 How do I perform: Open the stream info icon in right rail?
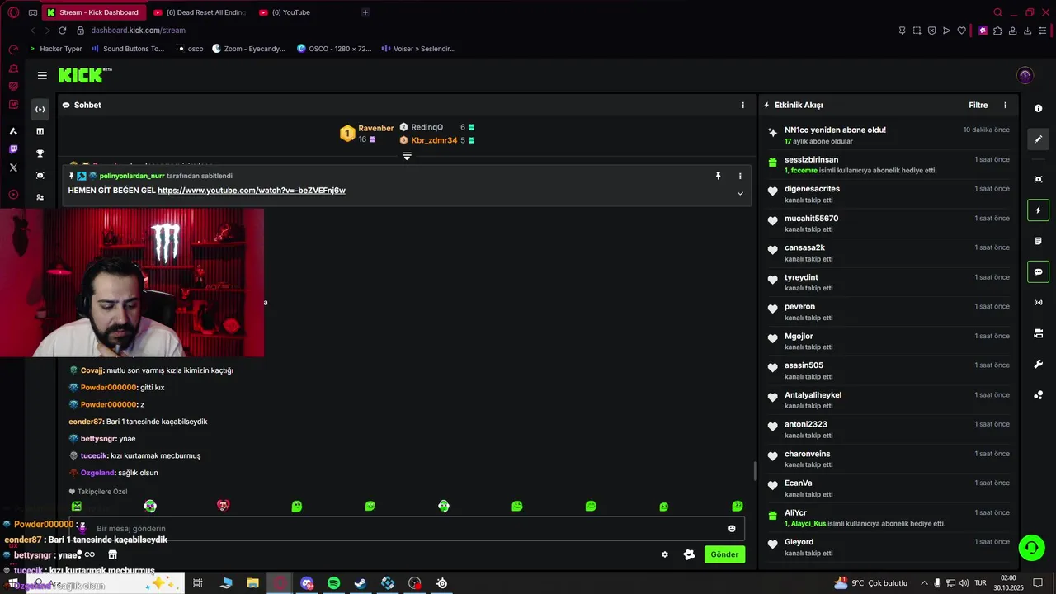tap(1038, 109)
